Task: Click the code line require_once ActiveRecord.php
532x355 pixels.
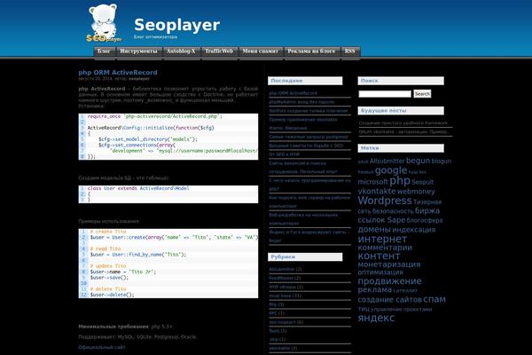Action: [x=155, y=116]
